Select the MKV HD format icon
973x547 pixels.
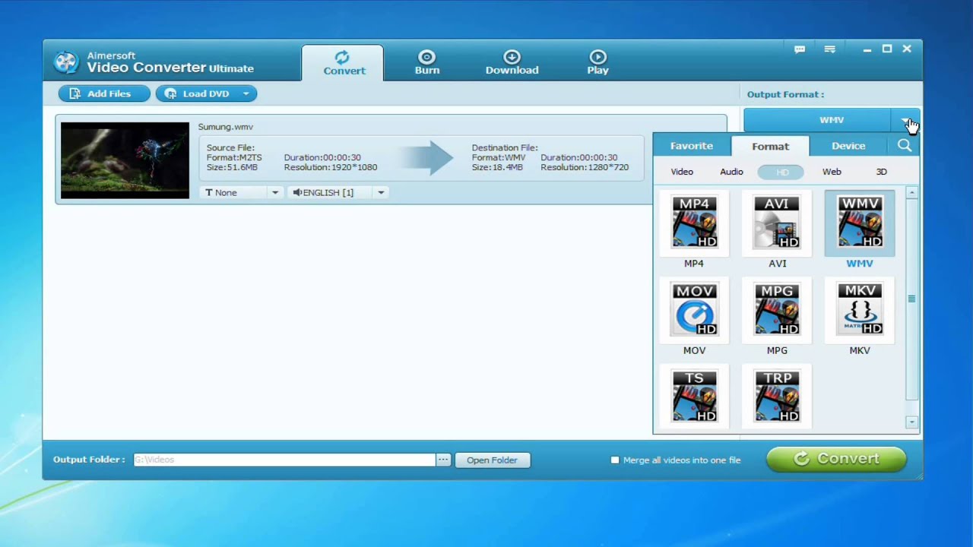coord(860,309)
